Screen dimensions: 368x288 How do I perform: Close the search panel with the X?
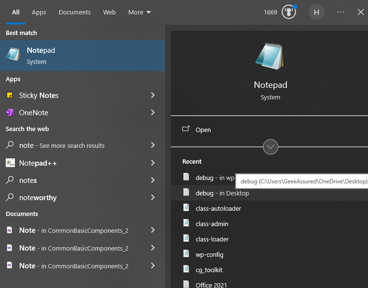point(361,12)
